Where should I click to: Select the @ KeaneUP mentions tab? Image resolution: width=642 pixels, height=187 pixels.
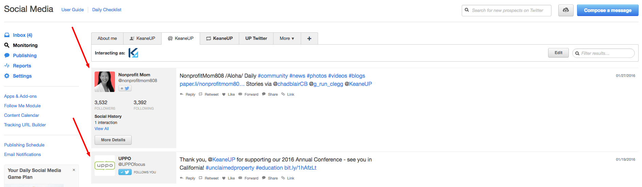click(181, 38)
